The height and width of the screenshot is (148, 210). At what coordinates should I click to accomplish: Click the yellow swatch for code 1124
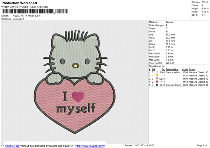point(157,75)
